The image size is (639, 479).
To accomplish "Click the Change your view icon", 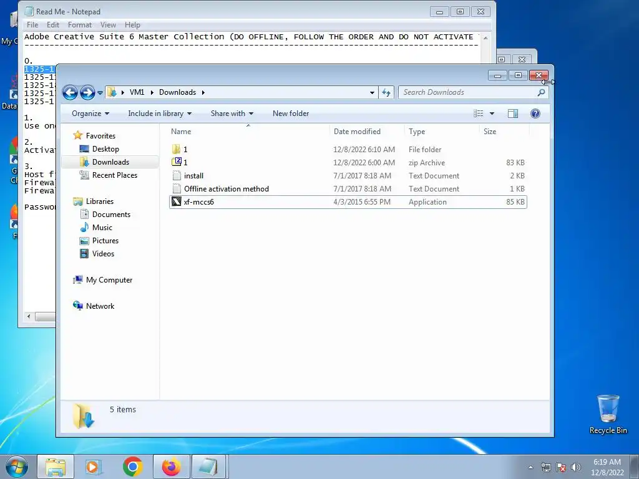I will [x=479, y=114].
